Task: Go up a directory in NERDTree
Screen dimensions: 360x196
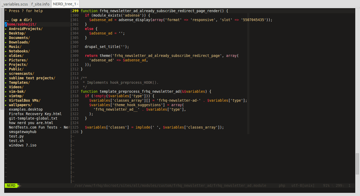Action: (18, 20)
